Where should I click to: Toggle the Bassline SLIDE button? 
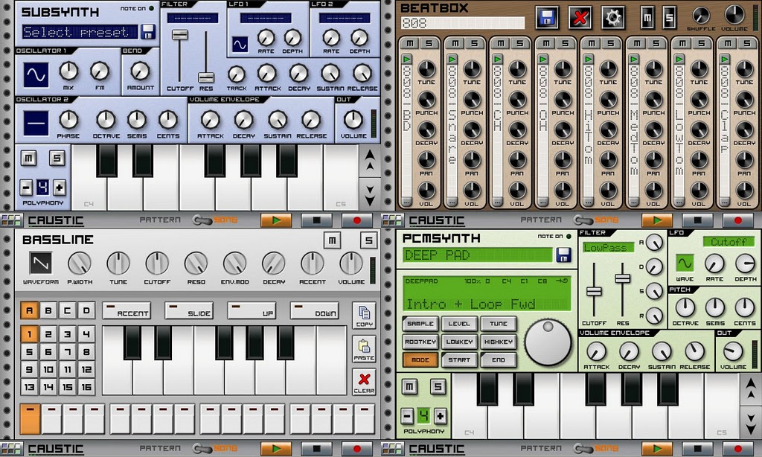[x=190, y=310]
